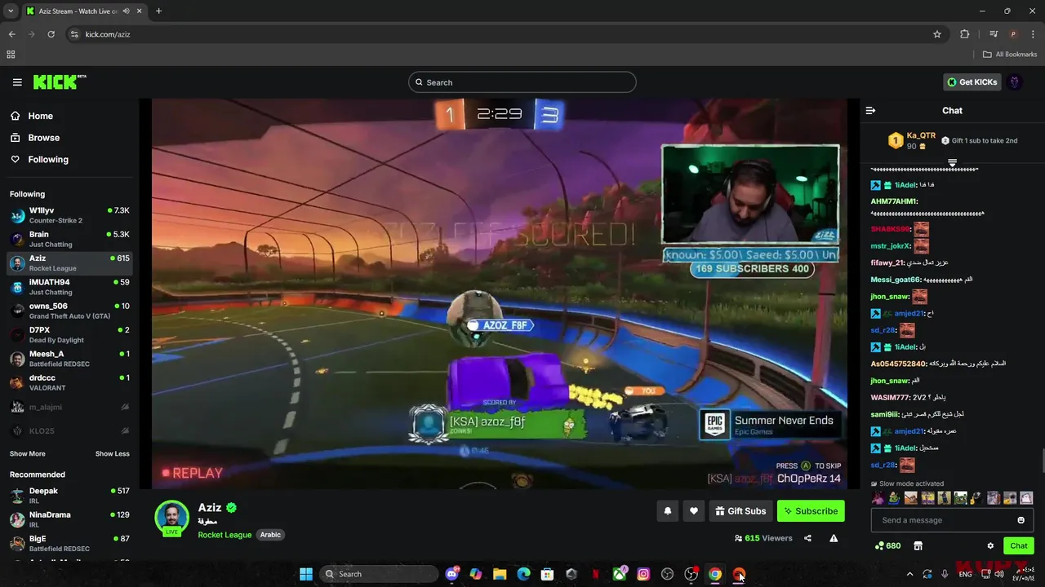The width and height of the screenshot is (1045, 587).
Task: Open owns_506 channel in Following
Action: click(69, 311)
